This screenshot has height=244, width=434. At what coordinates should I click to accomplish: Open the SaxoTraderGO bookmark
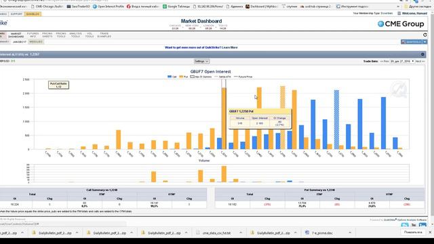79,6
